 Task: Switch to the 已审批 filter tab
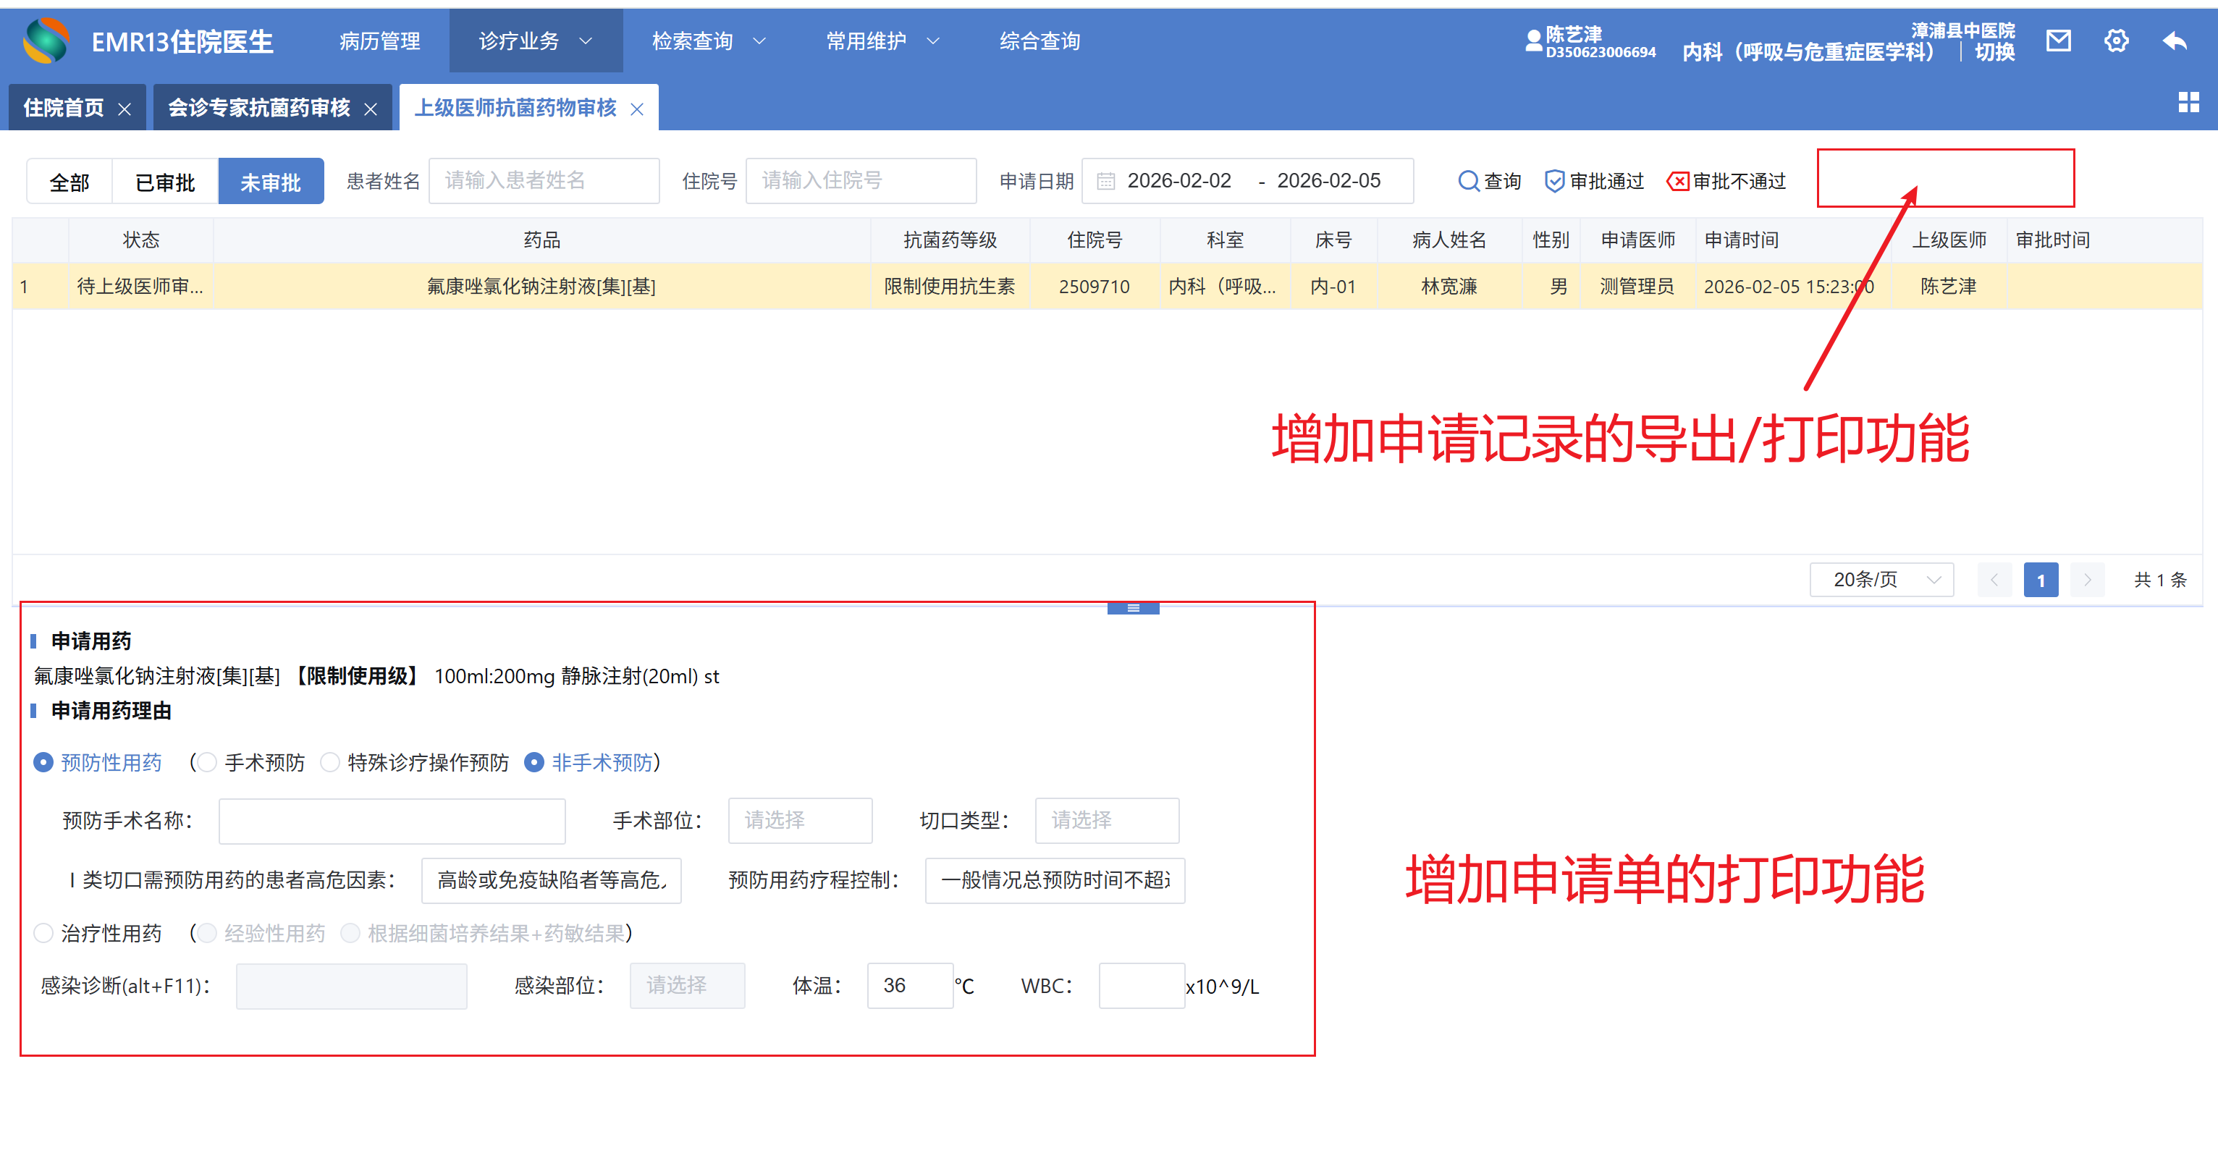click(x=164, y=182)
